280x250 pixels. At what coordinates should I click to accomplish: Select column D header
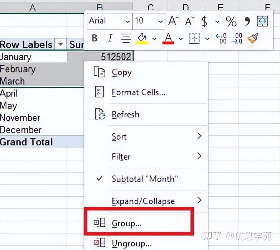tap(185, 7)
